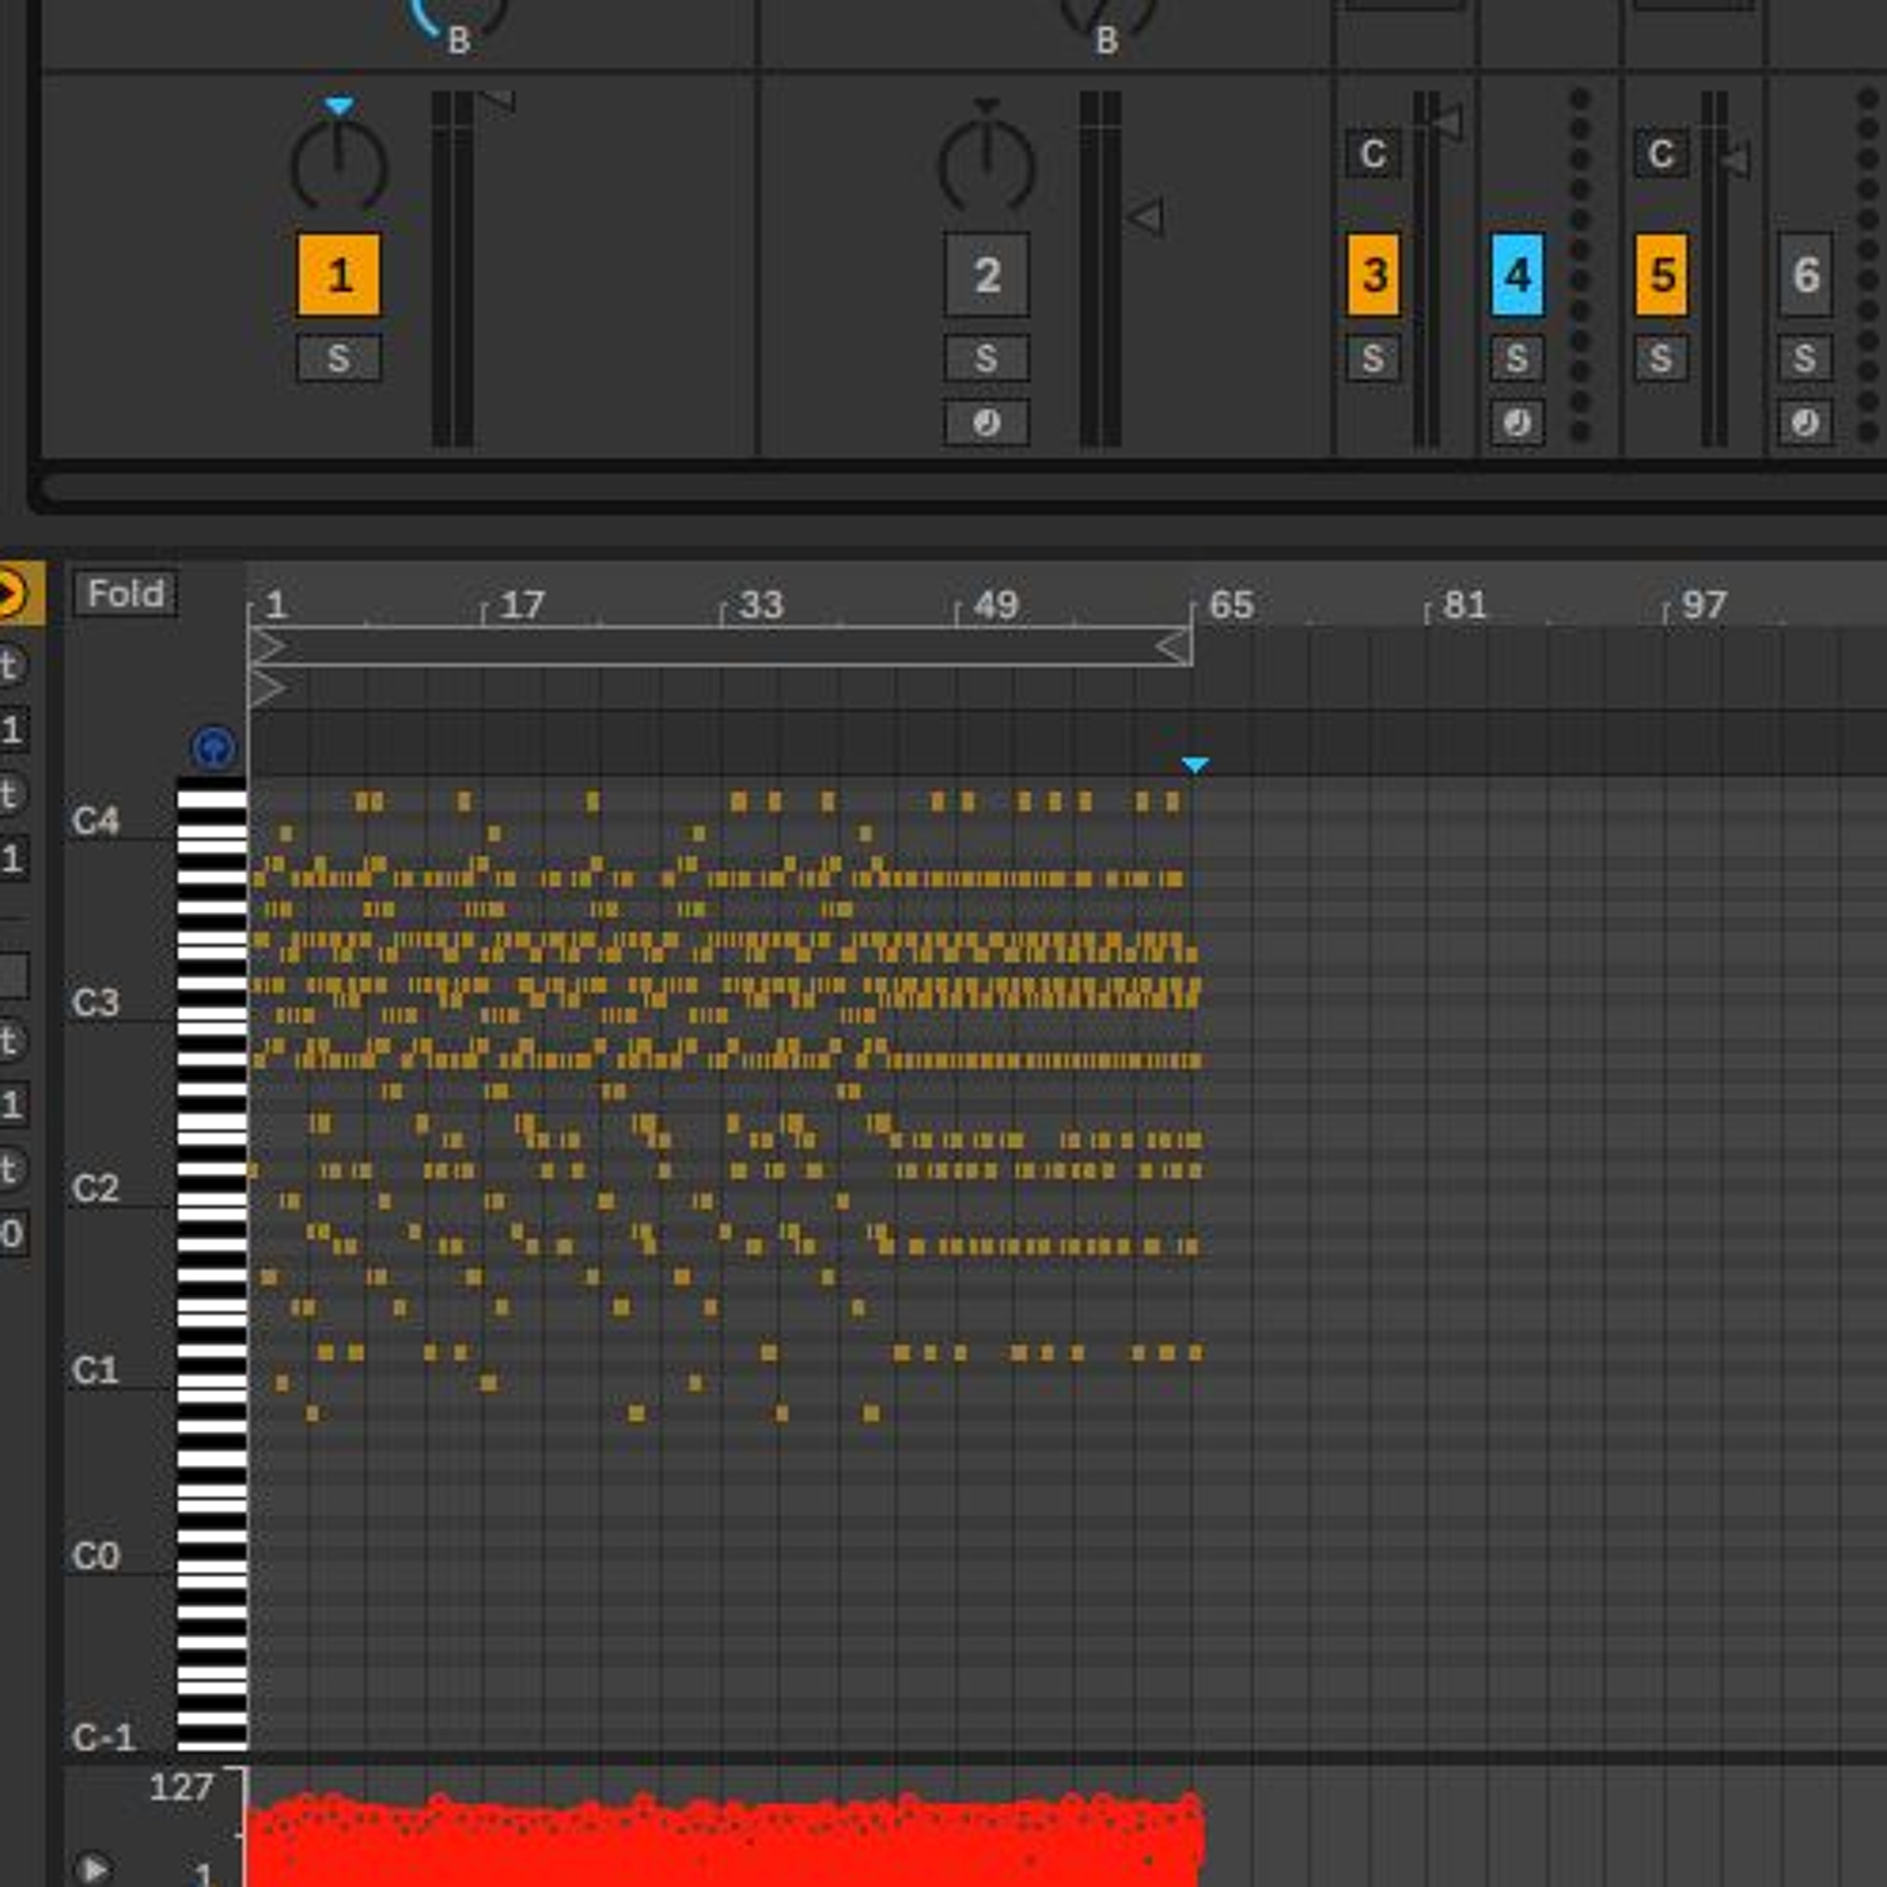
Task: Toggle the track 5 activator button
Action: pos(1661,274)
